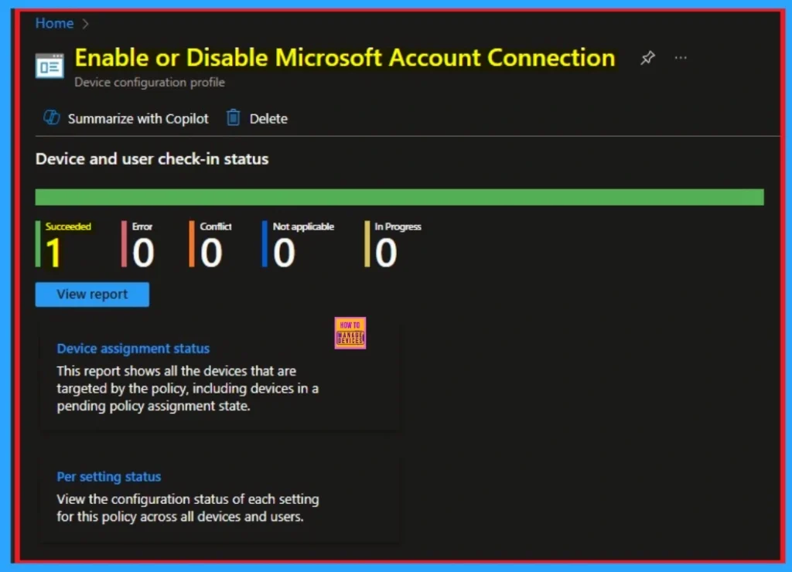Click the device configuration profile icon

point(49,66)
